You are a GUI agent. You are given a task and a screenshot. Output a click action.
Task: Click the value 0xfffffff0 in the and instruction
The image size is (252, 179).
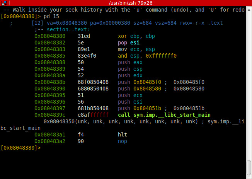pyautogui.click(x=161, y=56)
